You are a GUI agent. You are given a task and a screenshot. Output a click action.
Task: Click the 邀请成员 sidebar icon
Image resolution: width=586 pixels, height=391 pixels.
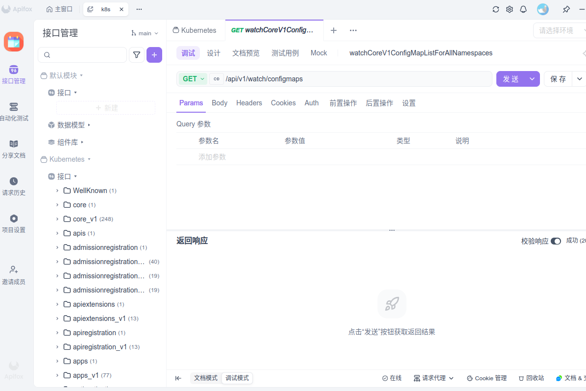pyautogui.click(x=14, y=274)
